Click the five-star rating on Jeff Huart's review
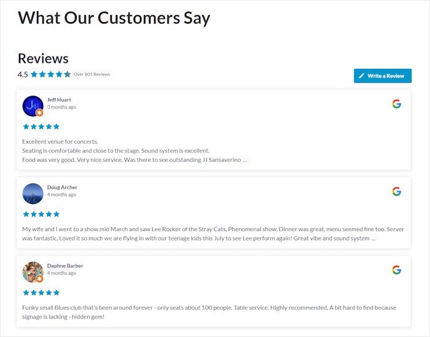Image resolution: width=430 pixels, height=337 pixels. 41,127
